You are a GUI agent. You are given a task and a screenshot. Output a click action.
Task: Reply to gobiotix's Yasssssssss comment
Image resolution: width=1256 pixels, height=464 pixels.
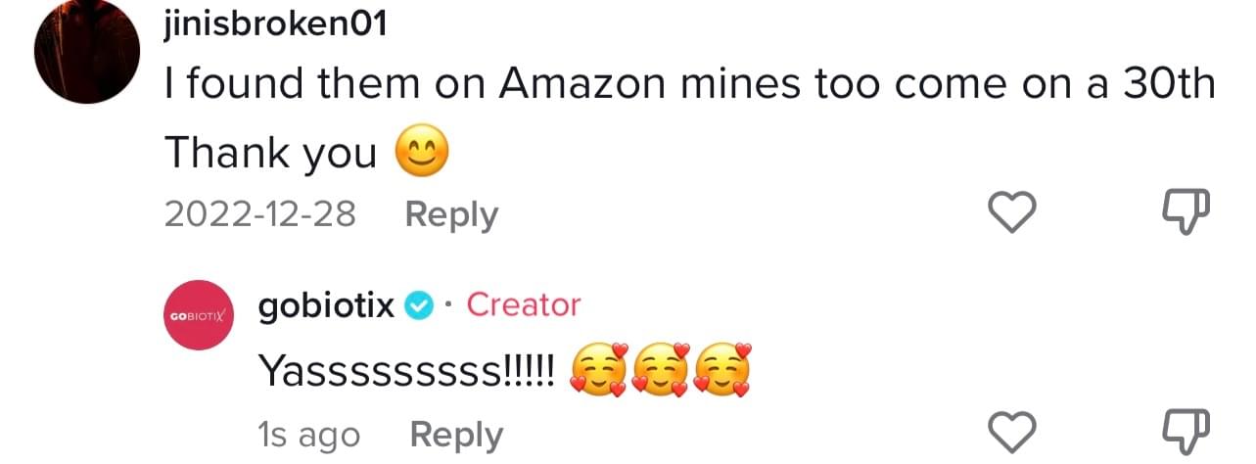click(455, 435)
